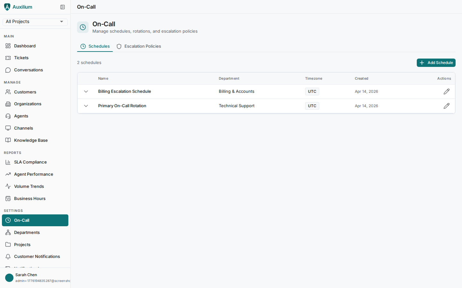The height and width of the screenshot is (288, 462).
Task: Edit the Billing Escalation Schedule with the pencil icon
Action: [x=447, y=92]
